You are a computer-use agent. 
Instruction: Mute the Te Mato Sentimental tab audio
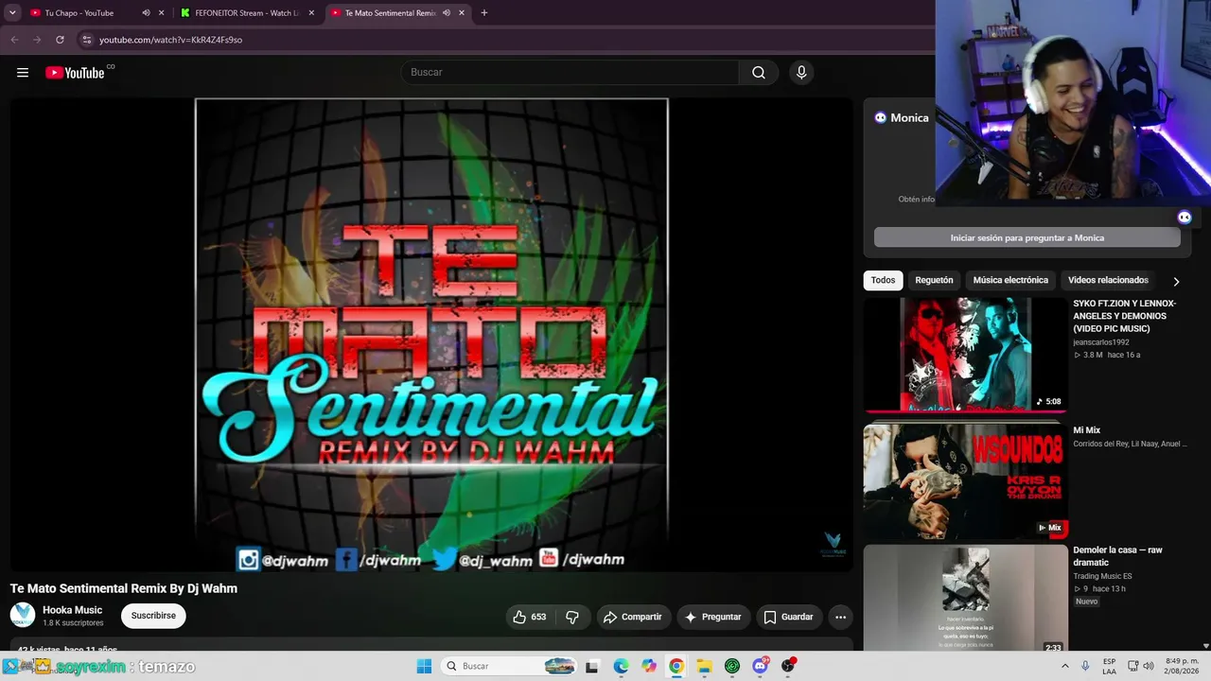click(x=446, y=13)
